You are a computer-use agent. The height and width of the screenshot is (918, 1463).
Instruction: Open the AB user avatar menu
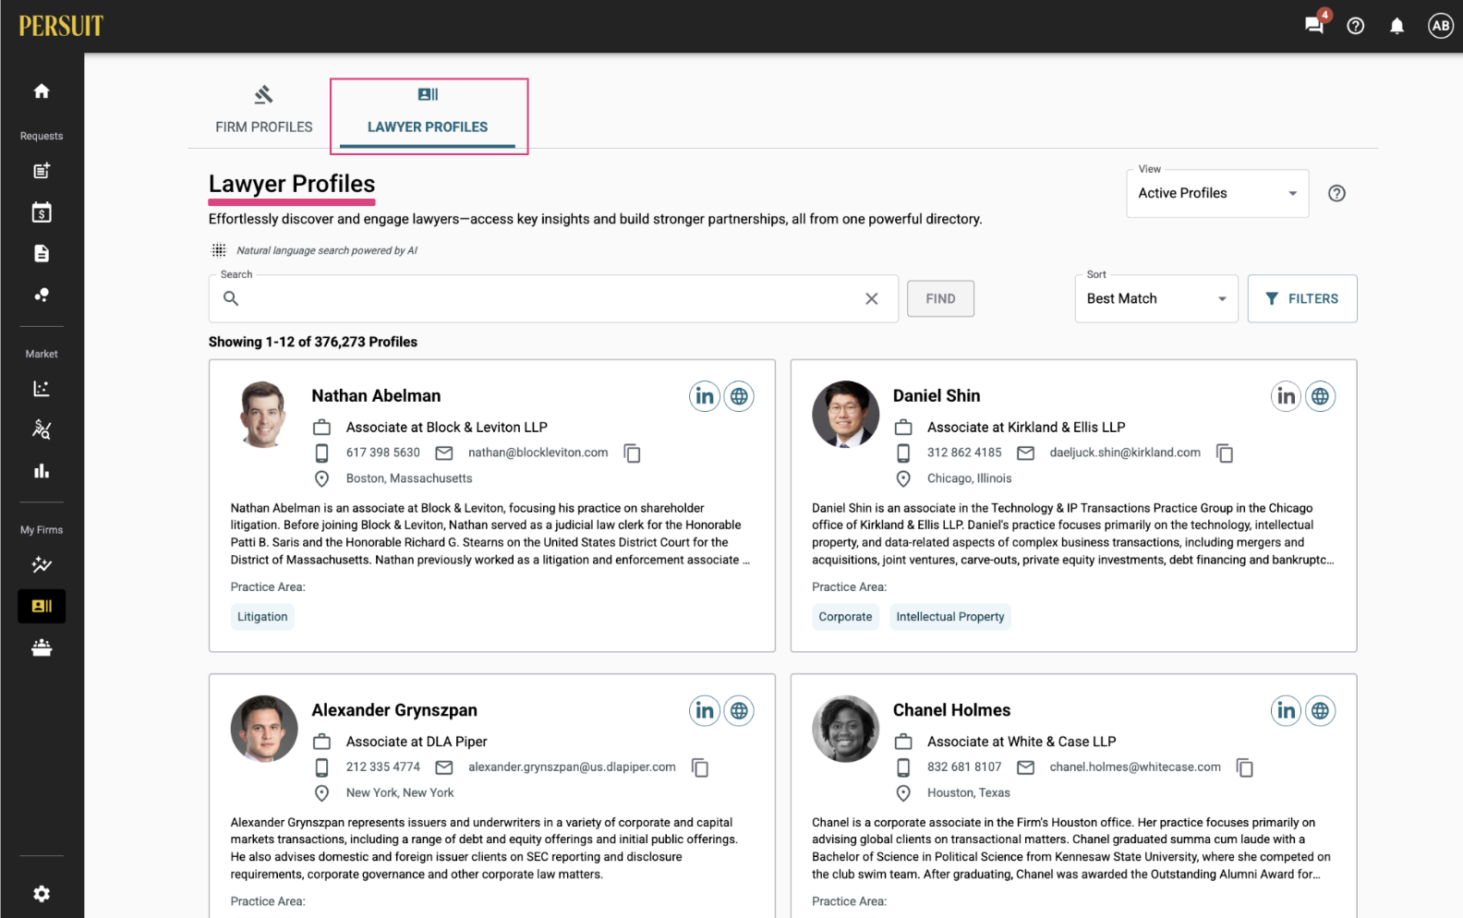coord(1440,26)
